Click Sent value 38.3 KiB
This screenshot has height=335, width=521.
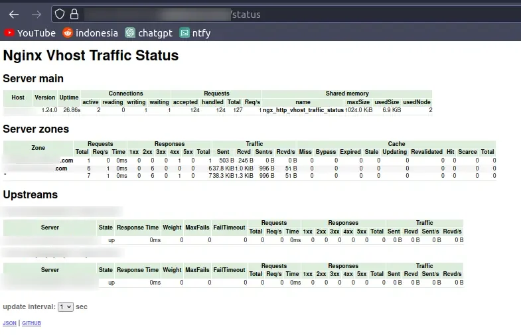(x=223, y=176)
